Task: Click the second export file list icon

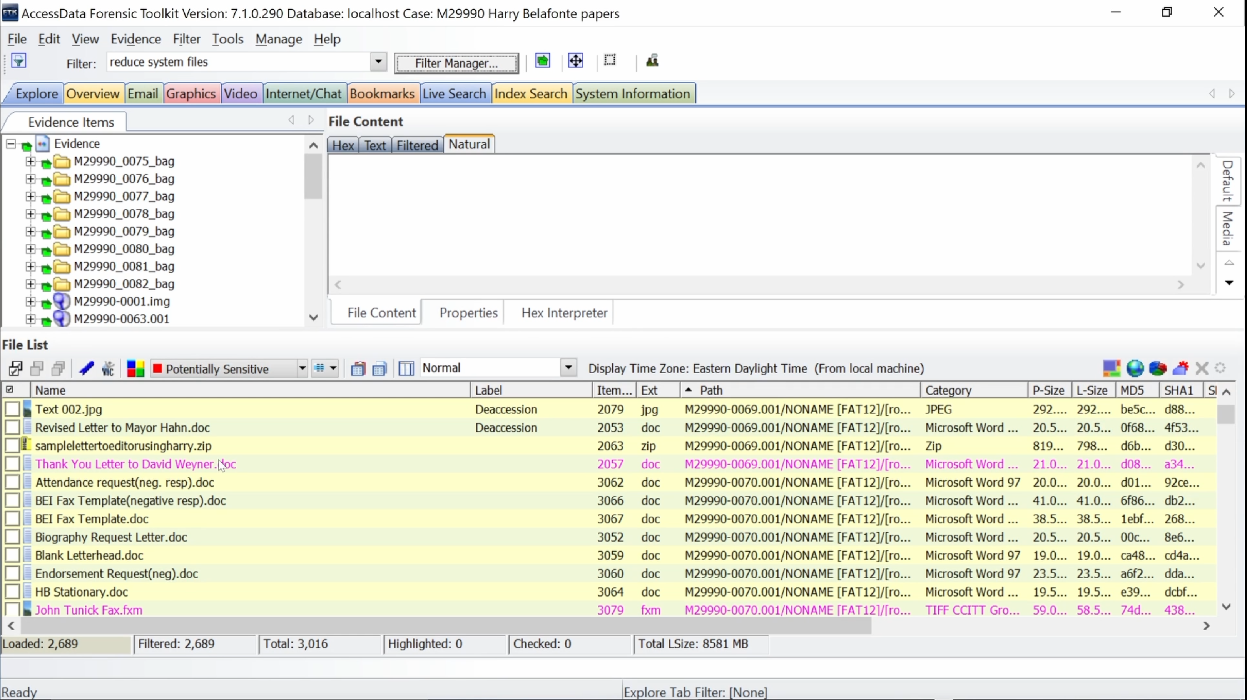Action: tap(379, 368)
